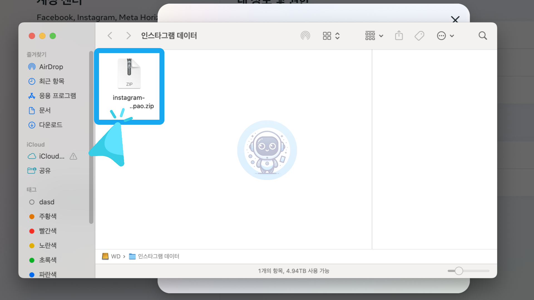This screenshot has width=534, height=300.
Task: Open 다운로드 folder in sidebar
Action: tap(51, 125)
